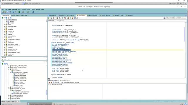Viewport: 188px width, 105px height.
Task: Click the New file icon in main toolbar
Action: click(3, 12)
